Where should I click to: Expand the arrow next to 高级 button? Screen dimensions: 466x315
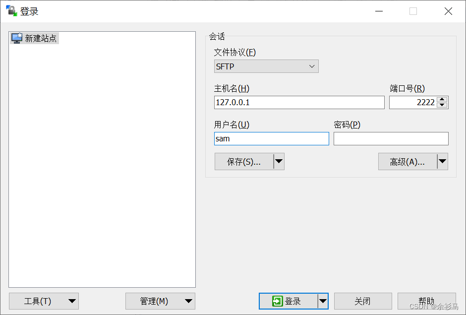(443, 162)
